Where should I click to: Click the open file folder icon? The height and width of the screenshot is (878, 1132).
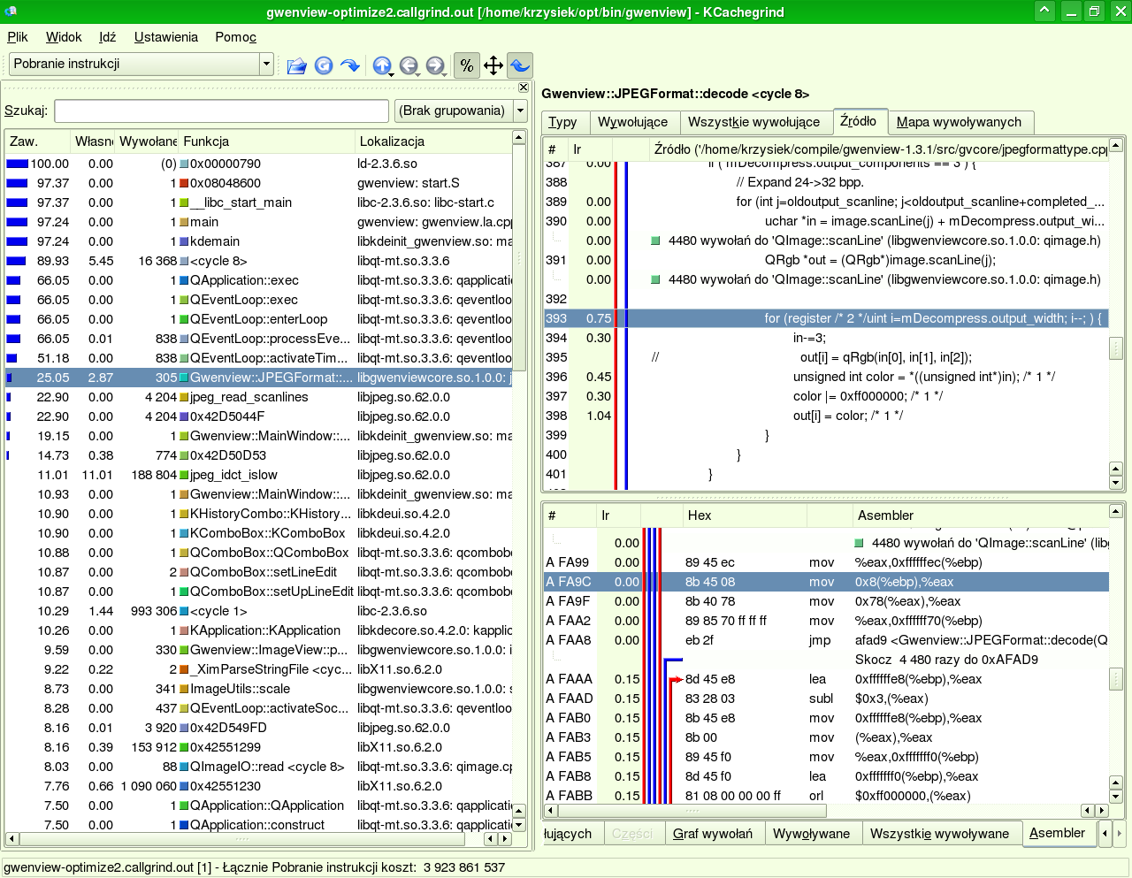296,65
